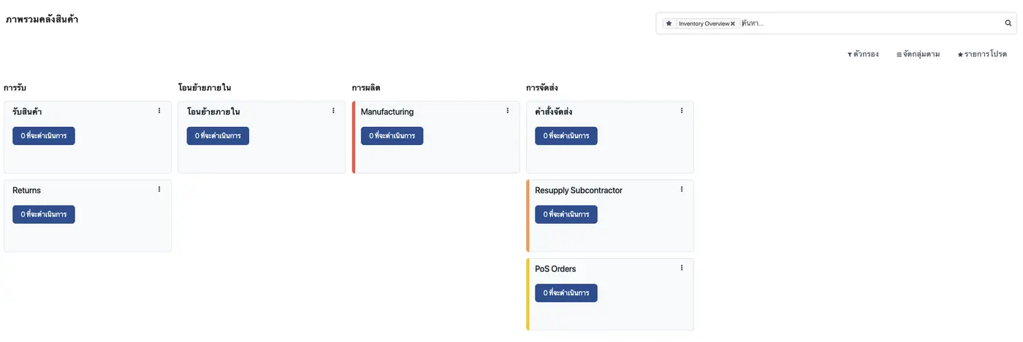Open kebab menu on โอนย้ายภายใน card

pos(333,111)
